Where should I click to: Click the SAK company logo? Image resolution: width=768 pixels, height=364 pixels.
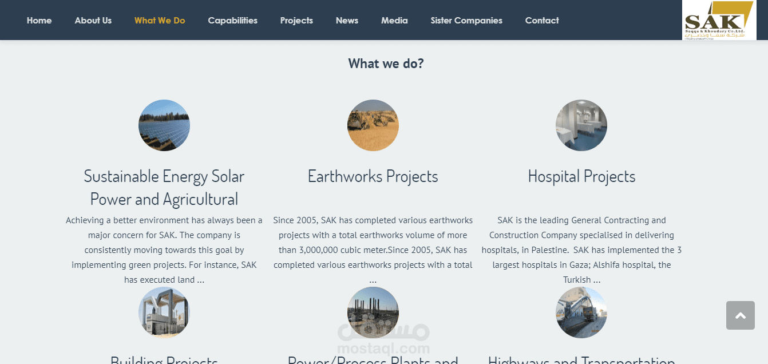[719, 20]
